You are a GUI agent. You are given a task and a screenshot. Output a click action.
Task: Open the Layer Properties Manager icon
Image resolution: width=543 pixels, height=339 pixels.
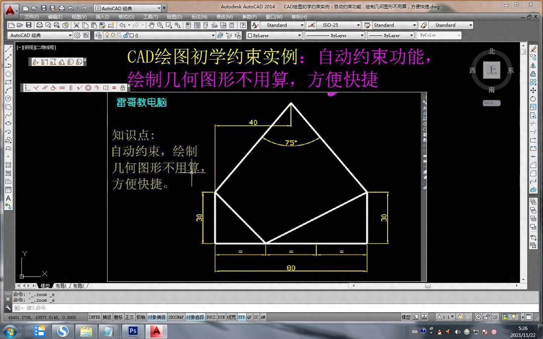(x=98, y=35)
